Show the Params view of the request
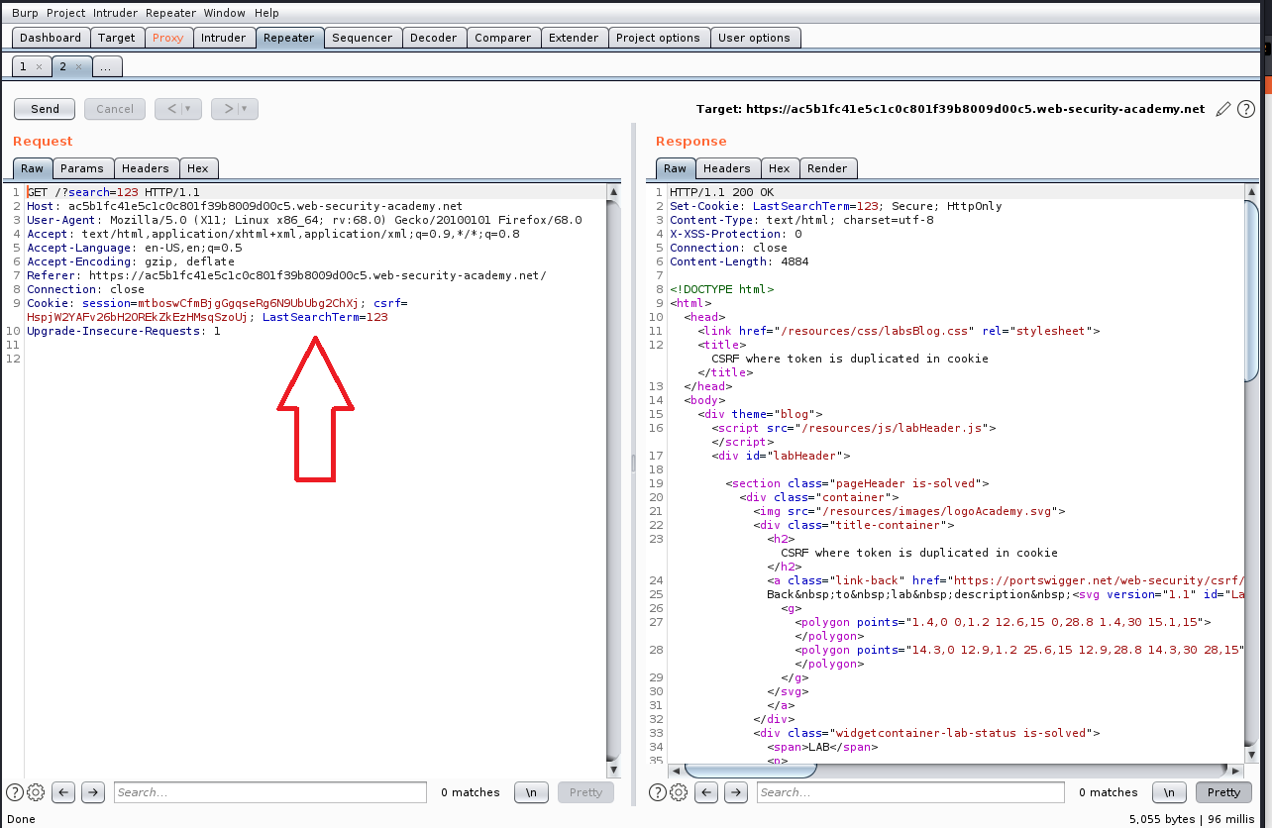 click(x=82, y=168)
